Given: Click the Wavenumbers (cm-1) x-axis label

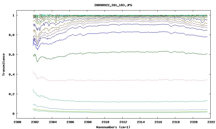Looking at the screenshot, I should pyautogui.click(x=113, y=127).
